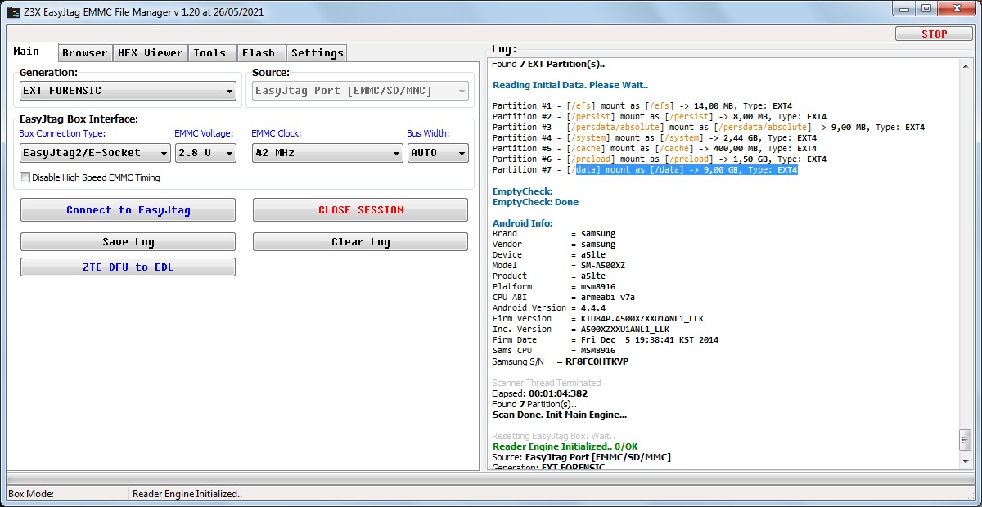This screenshot has height=507, width=982.
Task: Clear the log with Clear Log button
Action: click(x=360, y=242)
